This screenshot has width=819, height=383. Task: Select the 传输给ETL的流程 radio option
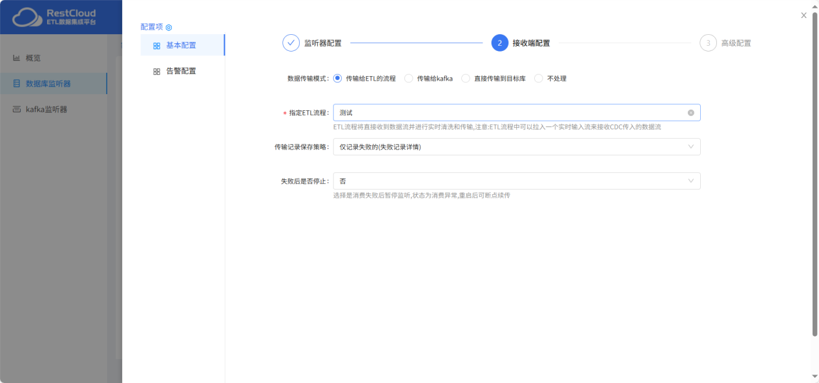pos(337,79)
